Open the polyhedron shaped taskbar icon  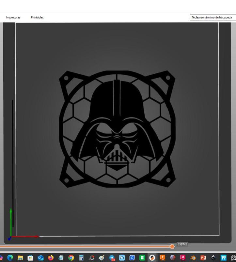point(173,258)
